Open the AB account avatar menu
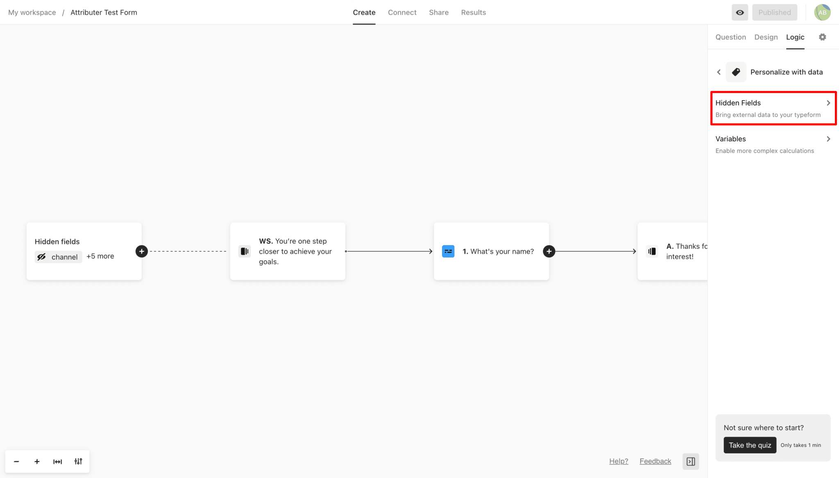This screenshot has width=839, height=478. click(x=822, y=12)
